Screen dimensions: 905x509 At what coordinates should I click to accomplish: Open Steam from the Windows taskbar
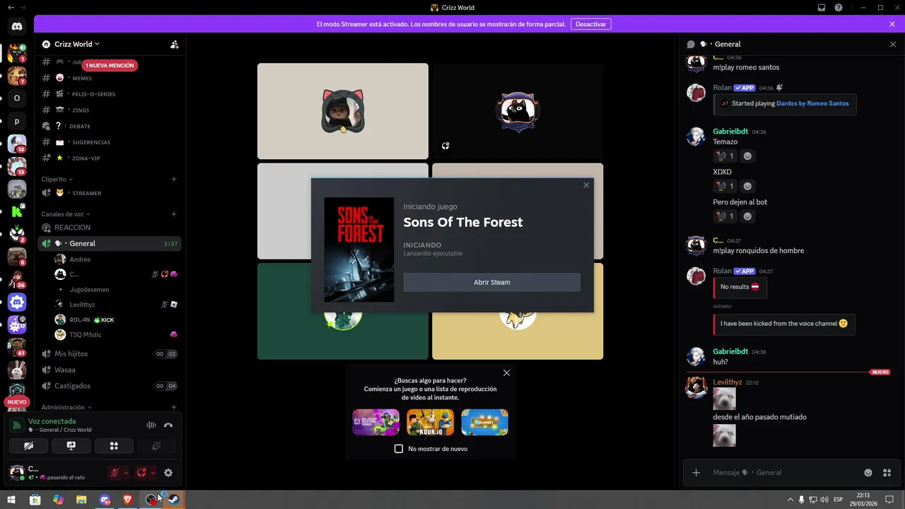pyautogui.click(x=174, y=500)
